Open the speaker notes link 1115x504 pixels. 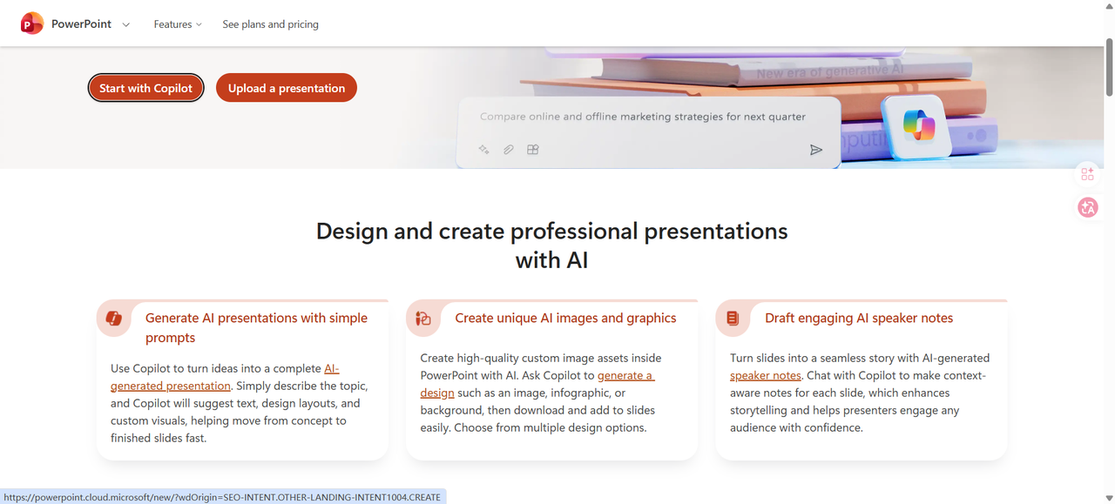point(766,375)
